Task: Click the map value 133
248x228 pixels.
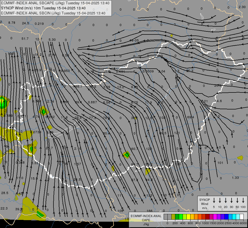Action: click(149, 195)
